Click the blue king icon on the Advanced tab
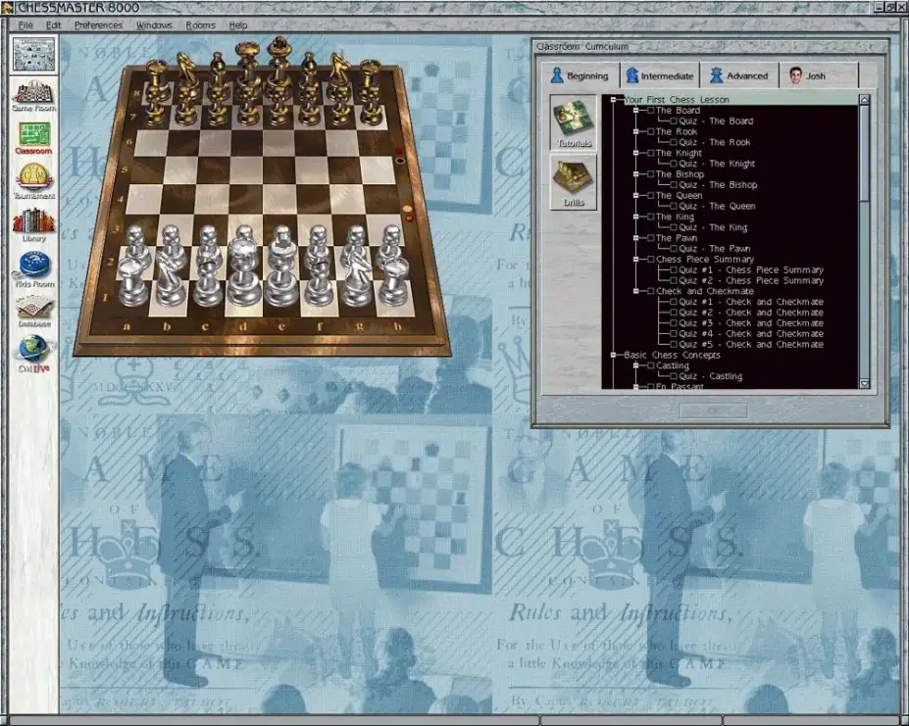The image size is (909, 726). [x=716, y=75]
